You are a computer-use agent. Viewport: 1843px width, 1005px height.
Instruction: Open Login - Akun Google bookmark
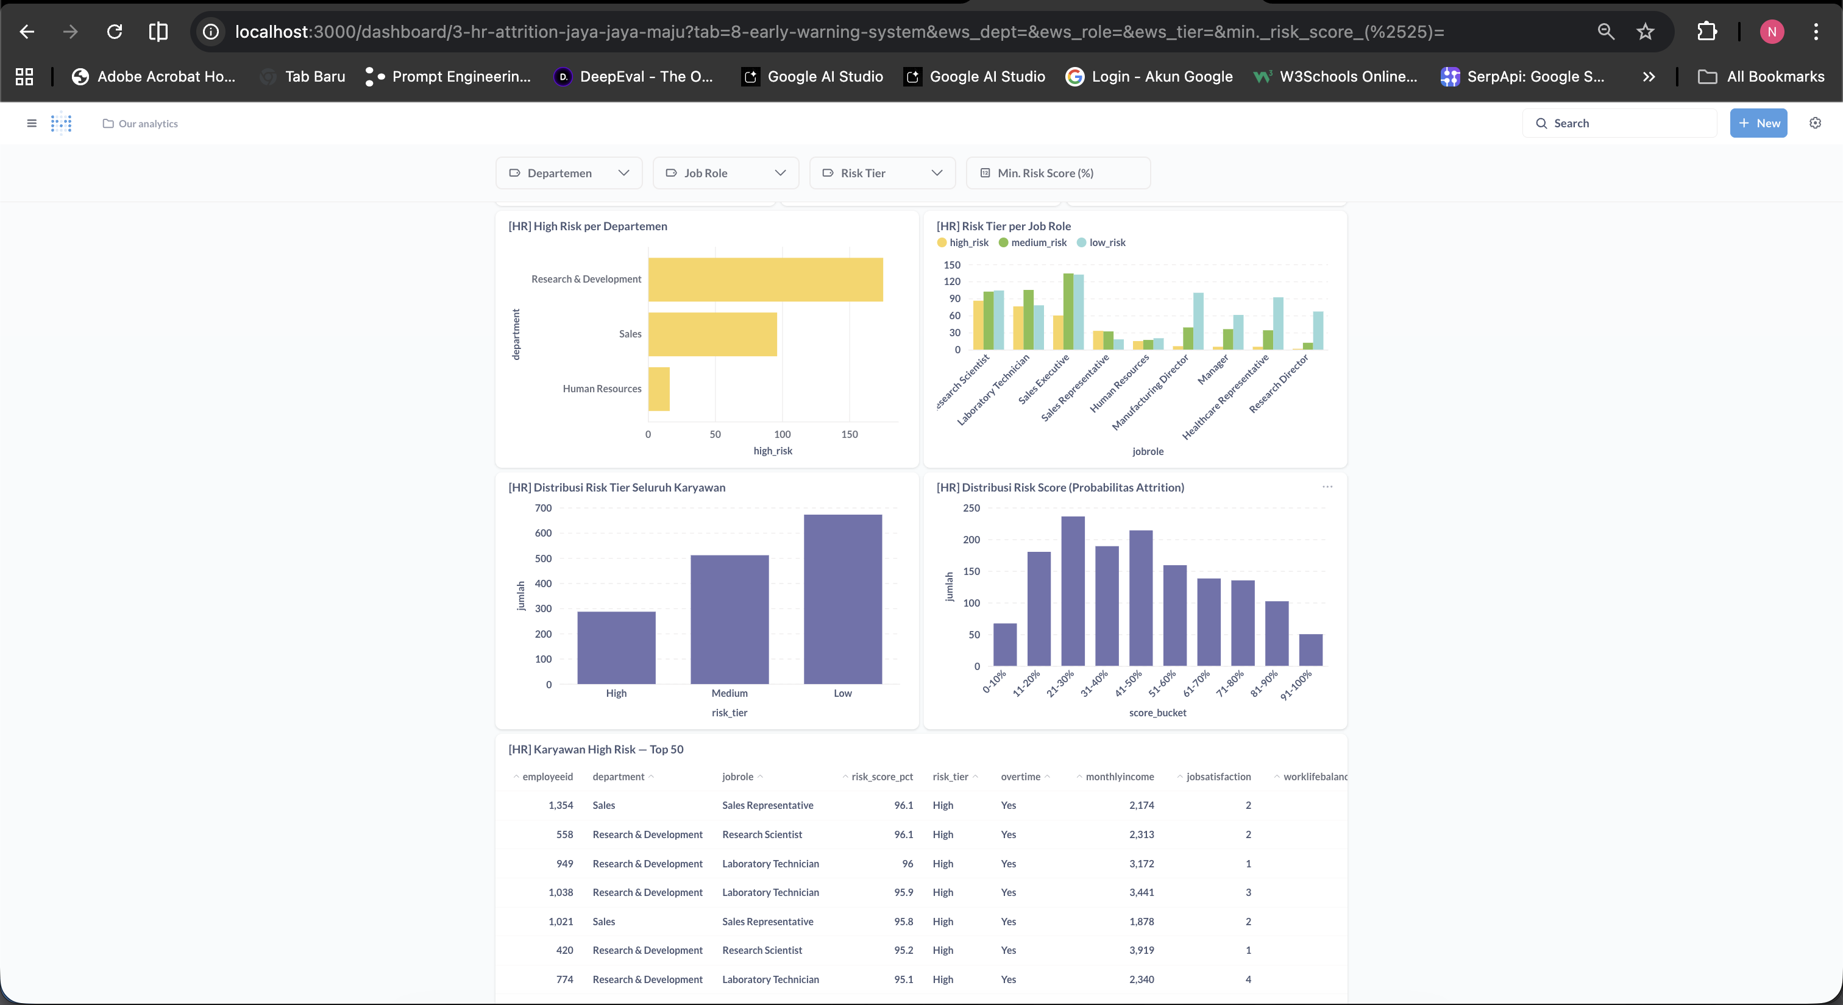[x=1149, y=77]
